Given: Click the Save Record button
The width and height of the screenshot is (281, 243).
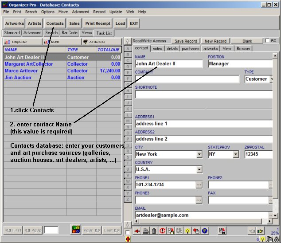Looking at the screenshot, I should 186,41.
